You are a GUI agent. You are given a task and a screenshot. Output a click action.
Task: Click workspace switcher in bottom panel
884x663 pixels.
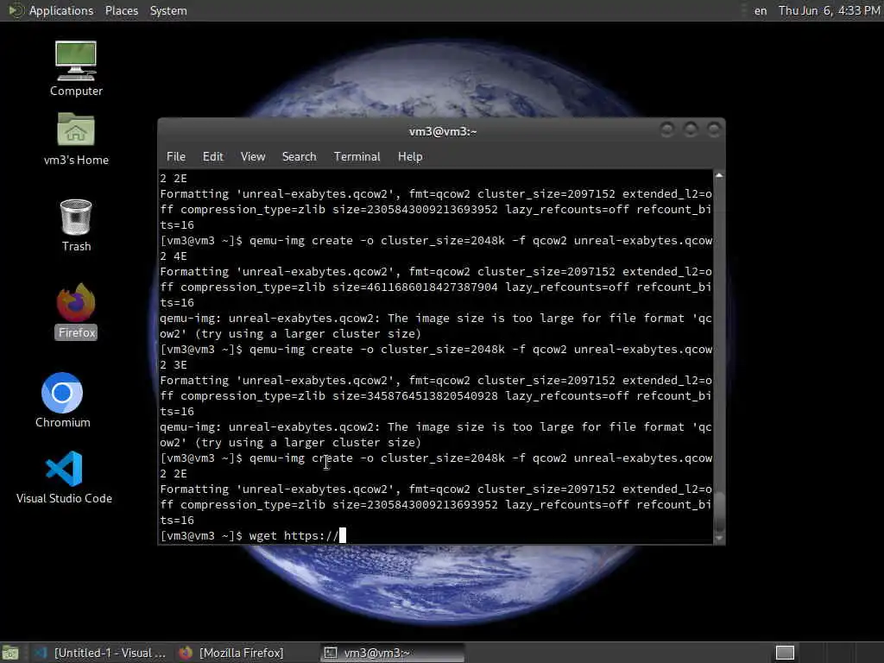pyautogui.click(x=785, y=653)
